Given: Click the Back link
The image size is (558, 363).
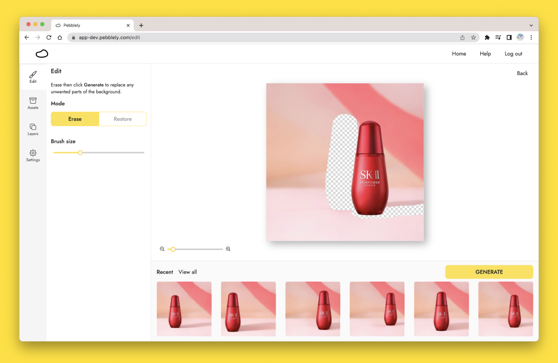Looking at the screenshot, I should click(x=522, y=73).
